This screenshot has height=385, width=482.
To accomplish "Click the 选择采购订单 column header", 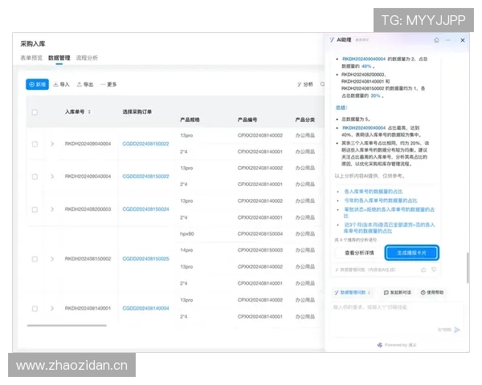I will click(137, 111).
